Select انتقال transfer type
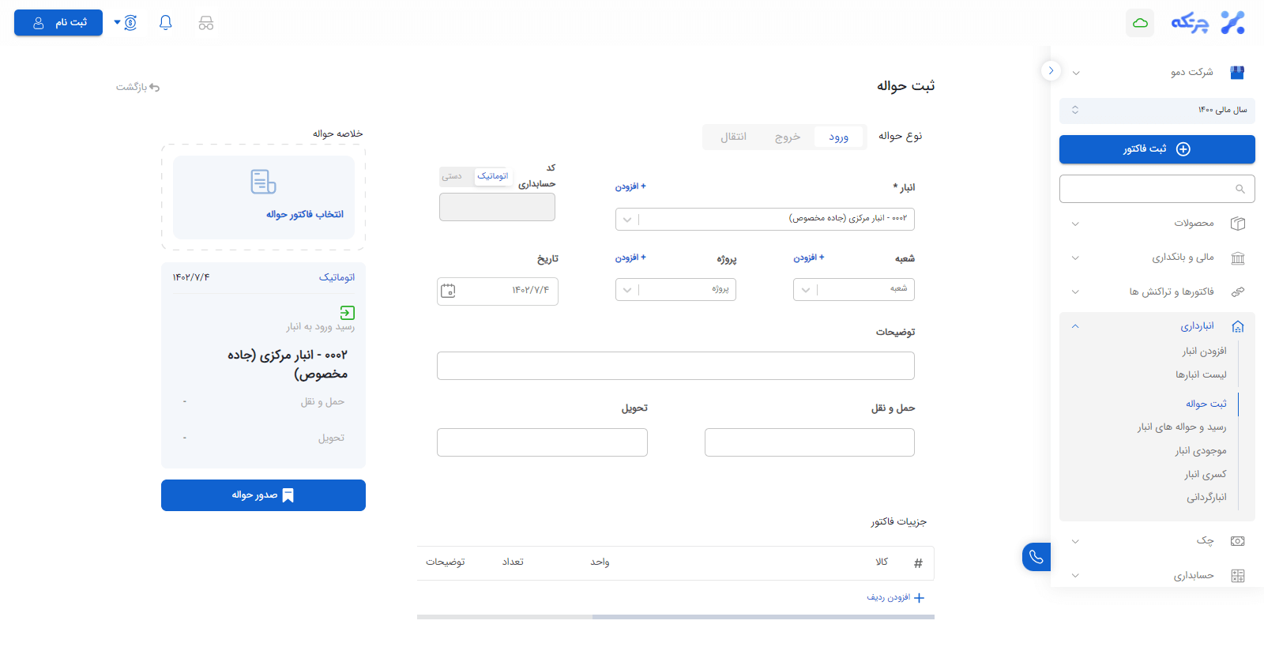1264x662 pixels. 734,137
